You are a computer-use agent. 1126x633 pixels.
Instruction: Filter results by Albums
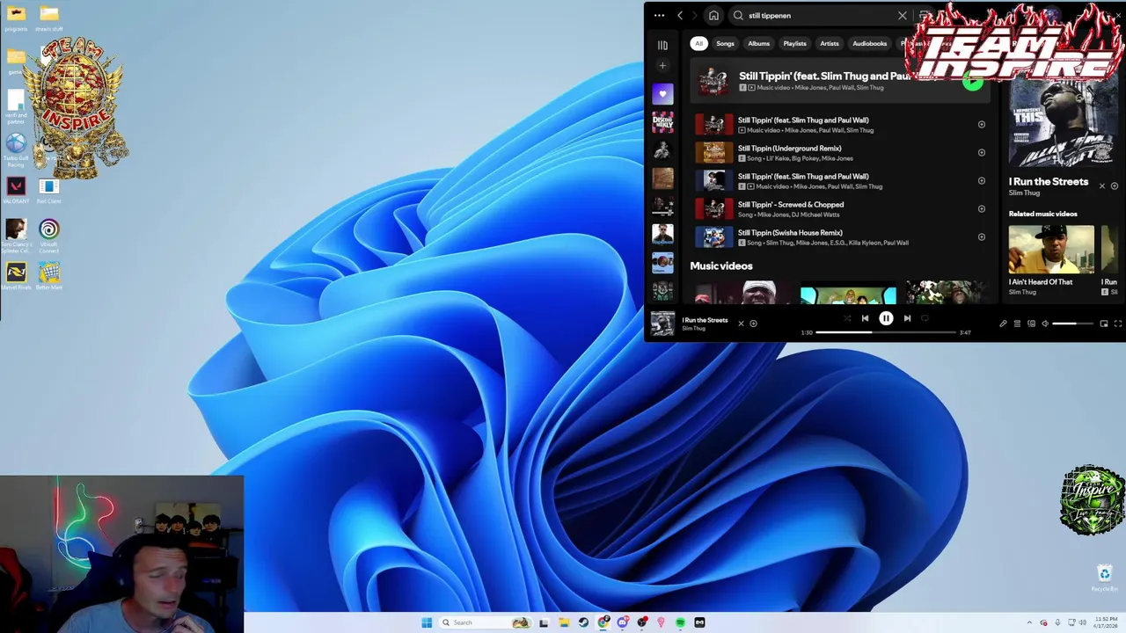click(x=758, y=43)
